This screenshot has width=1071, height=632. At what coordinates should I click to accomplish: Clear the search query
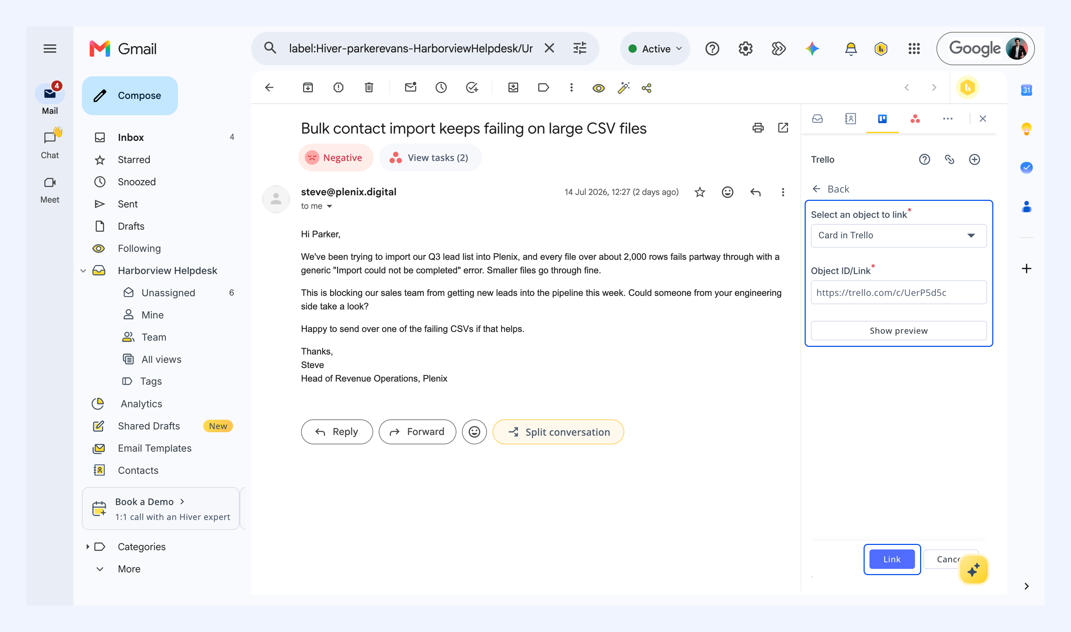point(549,48)
